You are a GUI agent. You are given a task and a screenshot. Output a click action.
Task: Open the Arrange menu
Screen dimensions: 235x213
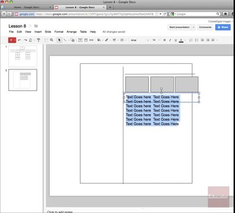pos(71,31)
